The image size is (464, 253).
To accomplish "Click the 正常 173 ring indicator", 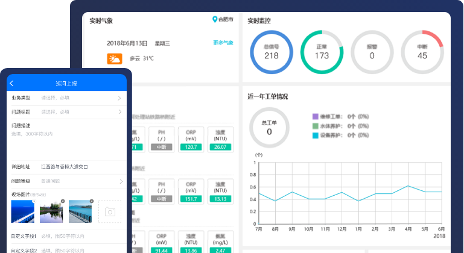I will (x=322, y=51).
